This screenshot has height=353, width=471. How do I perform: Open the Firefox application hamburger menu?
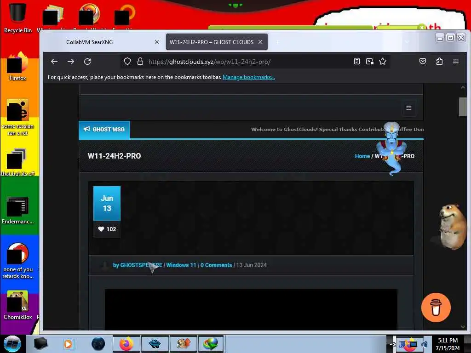click(x=456, y=61)
